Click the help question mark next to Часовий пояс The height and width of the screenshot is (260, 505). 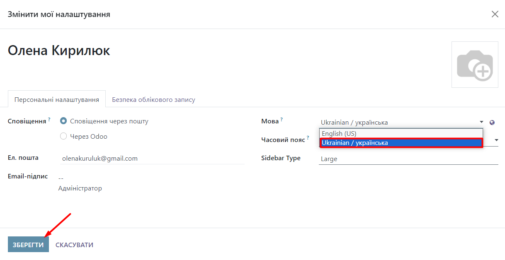pos(308,138)
